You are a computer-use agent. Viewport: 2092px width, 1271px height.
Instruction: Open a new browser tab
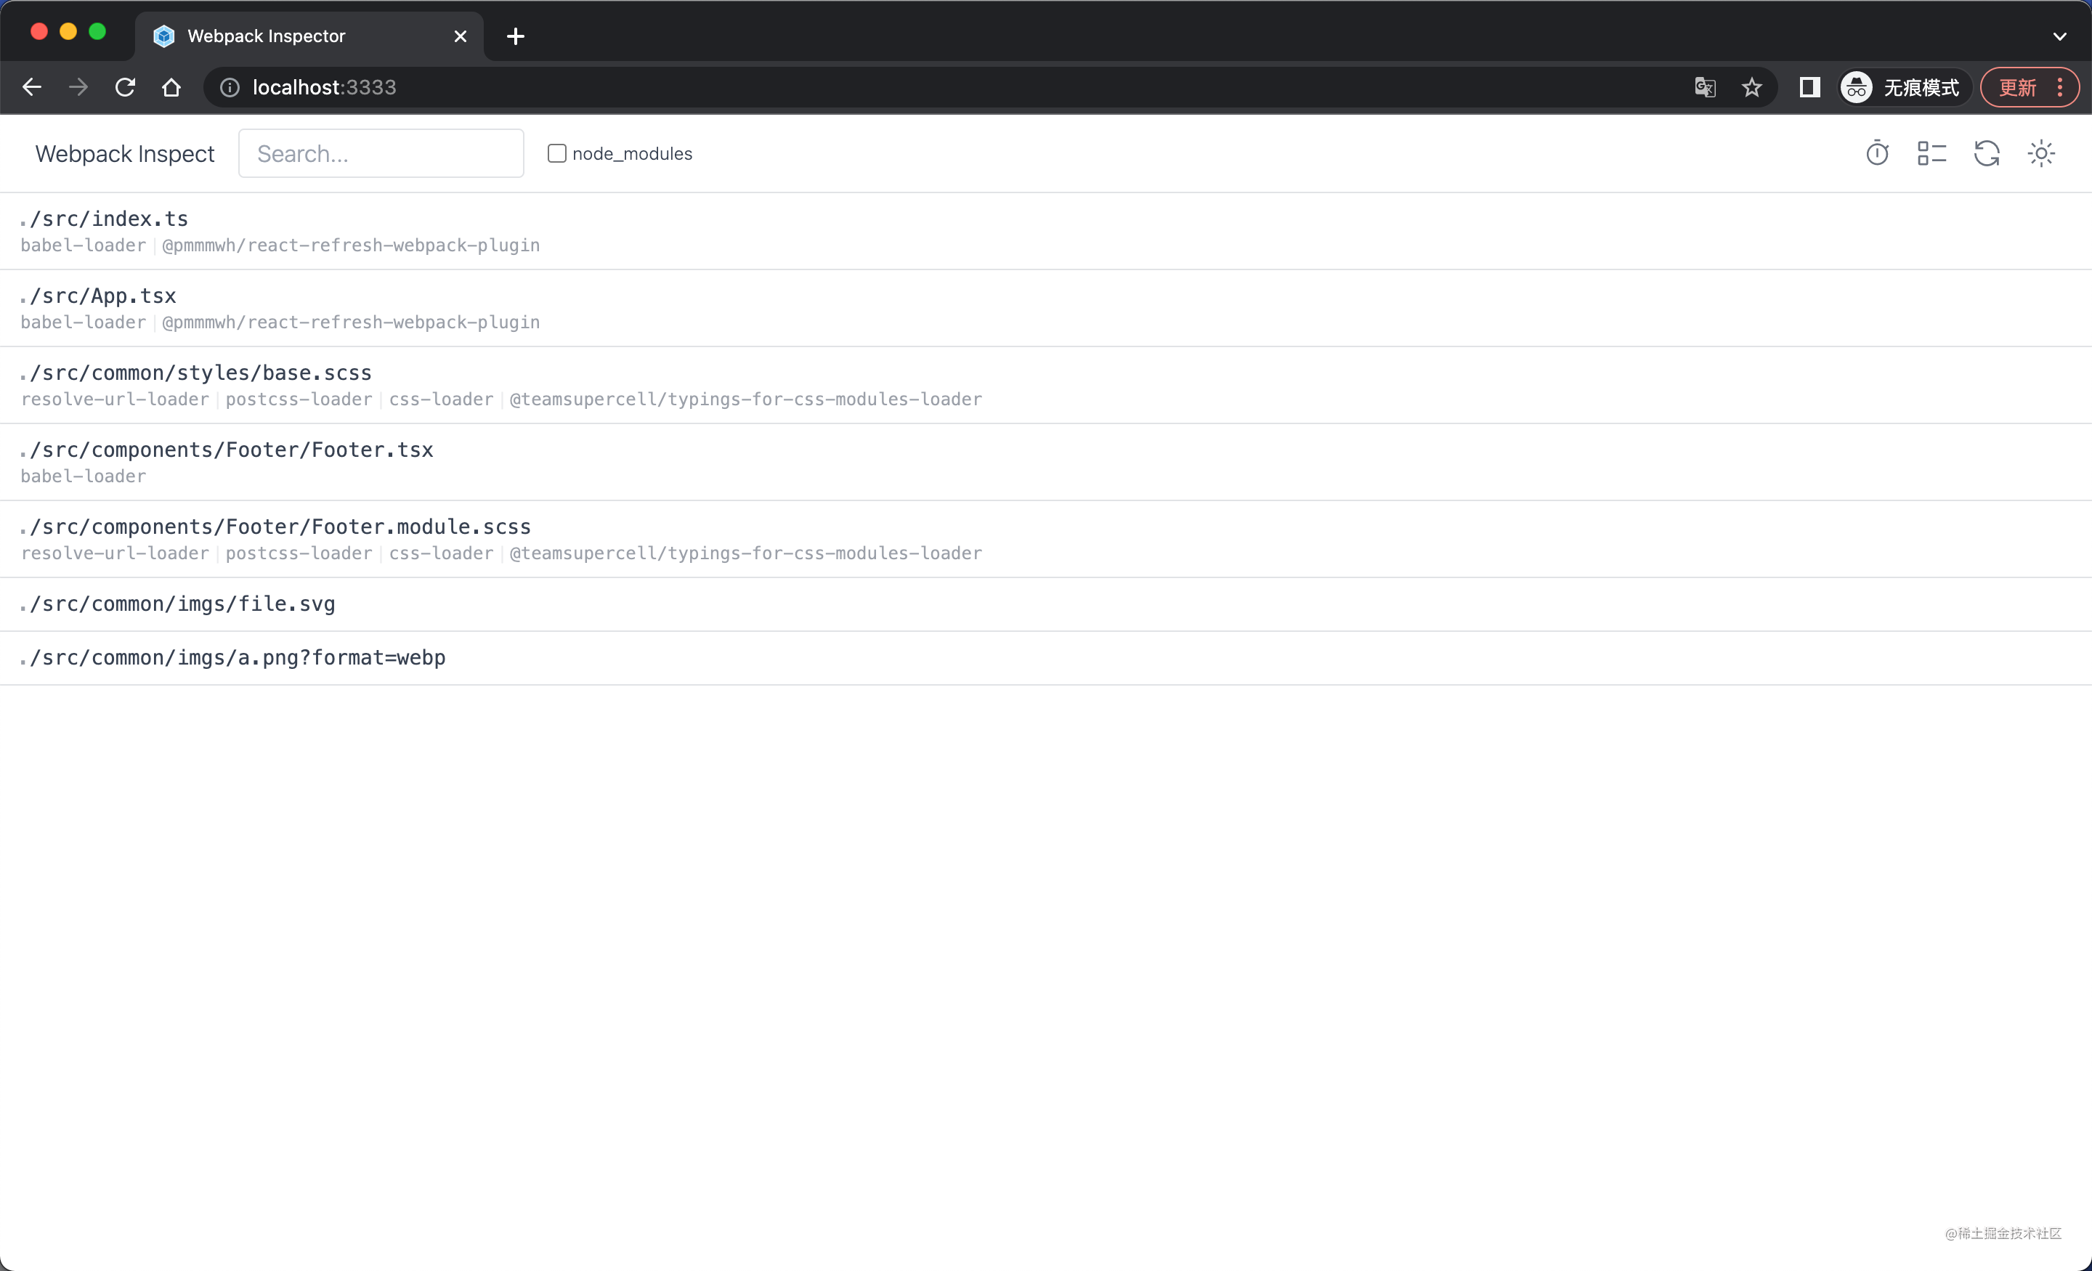click(x=515, y=36)
